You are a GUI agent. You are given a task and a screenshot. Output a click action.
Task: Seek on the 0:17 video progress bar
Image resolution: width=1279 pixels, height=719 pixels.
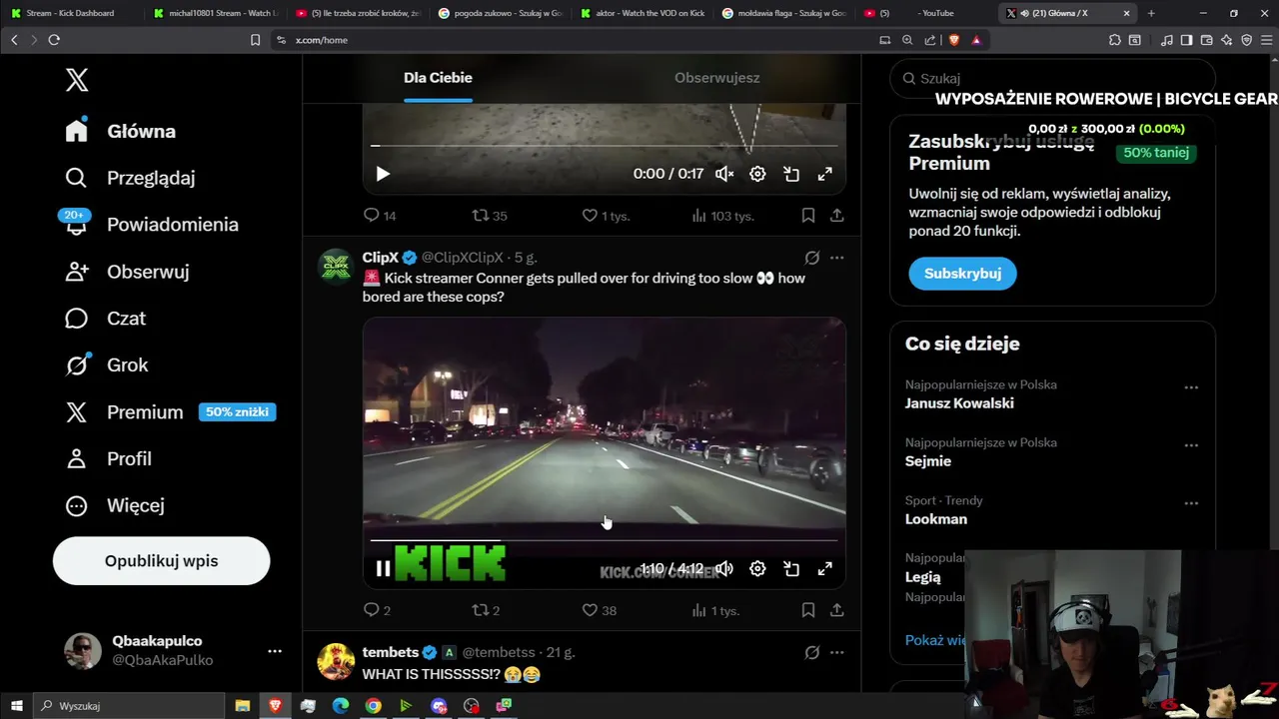pyautogui.click(x=604, y=146)
